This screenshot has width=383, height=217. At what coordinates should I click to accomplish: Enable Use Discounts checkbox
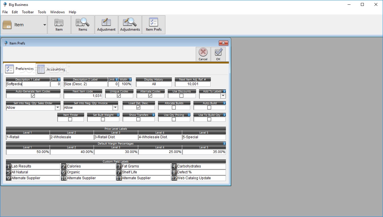click(181, 96)
